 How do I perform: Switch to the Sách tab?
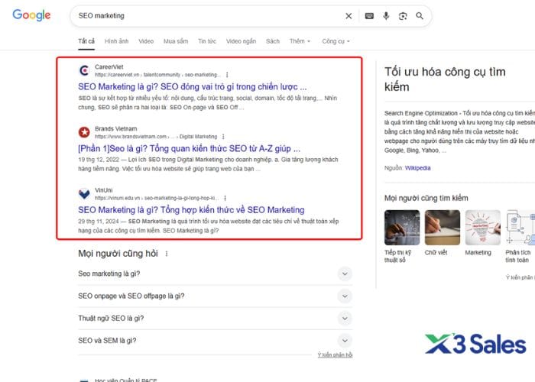[x=273, y=41]
